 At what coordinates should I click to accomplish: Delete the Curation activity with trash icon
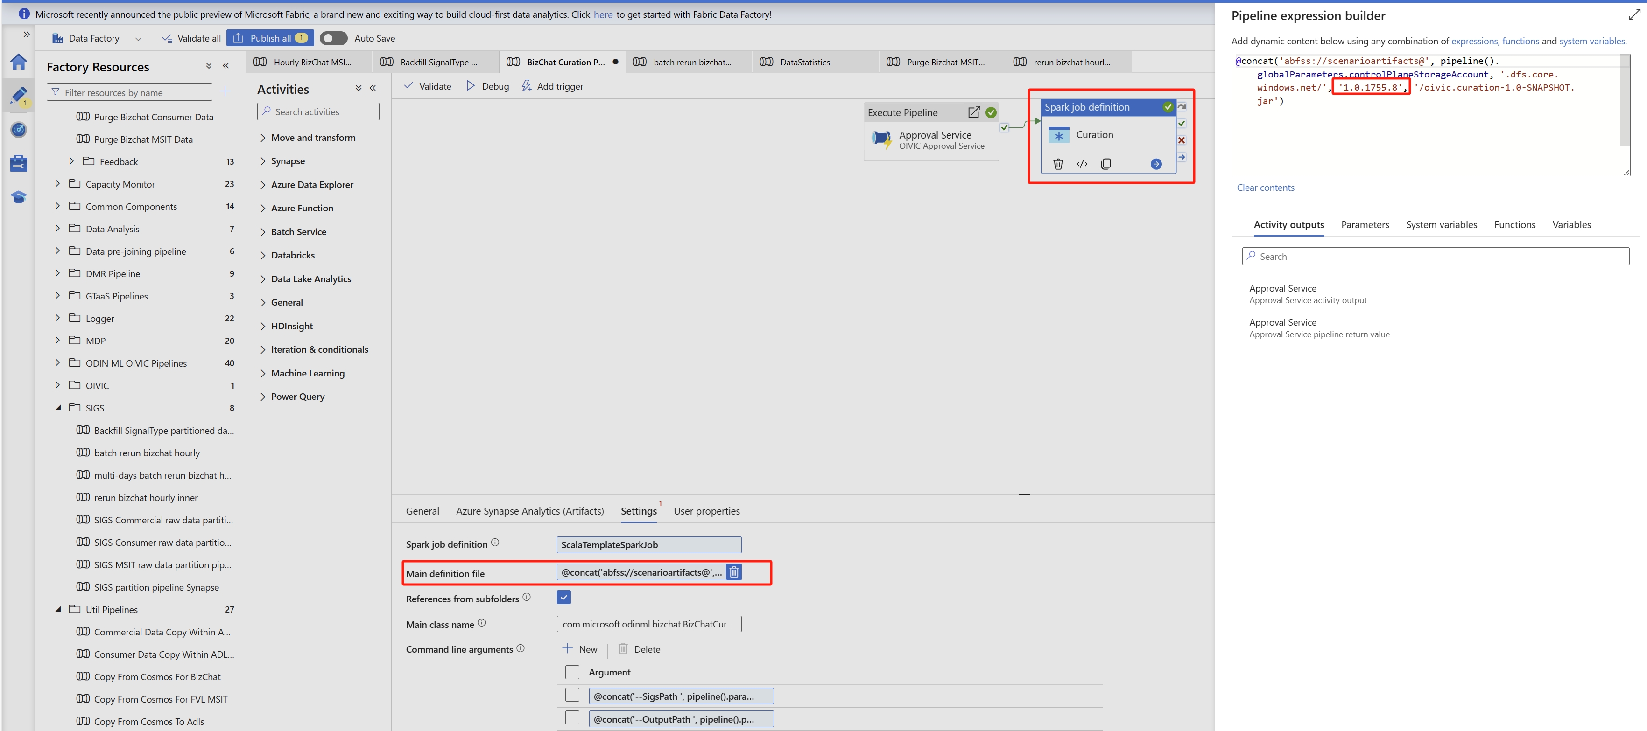tap(1058, 164)
